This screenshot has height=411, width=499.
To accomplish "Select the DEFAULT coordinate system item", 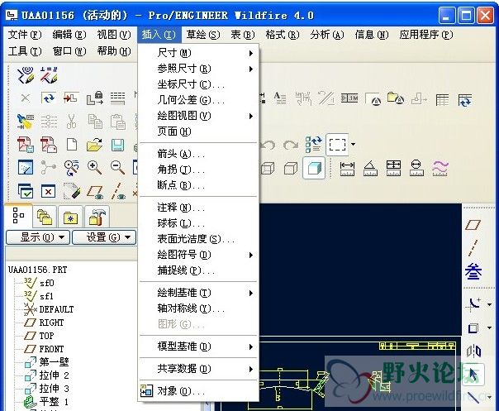I will (49, 309).
